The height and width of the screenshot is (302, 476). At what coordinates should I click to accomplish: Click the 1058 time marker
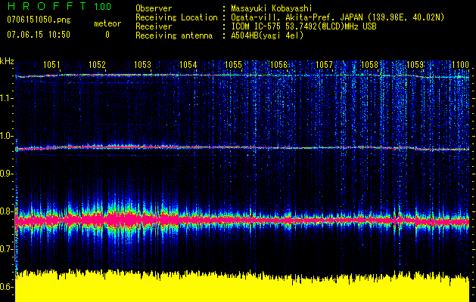click(370, 64)
